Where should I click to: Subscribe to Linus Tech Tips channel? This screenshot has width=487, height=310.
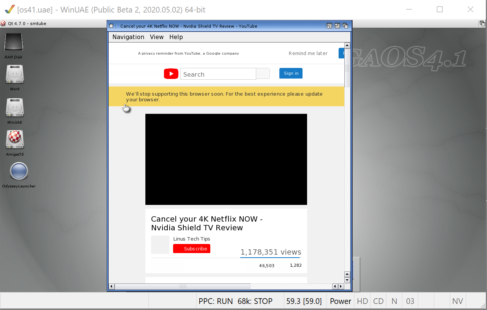pyautogui.click(x=192, y=249)
